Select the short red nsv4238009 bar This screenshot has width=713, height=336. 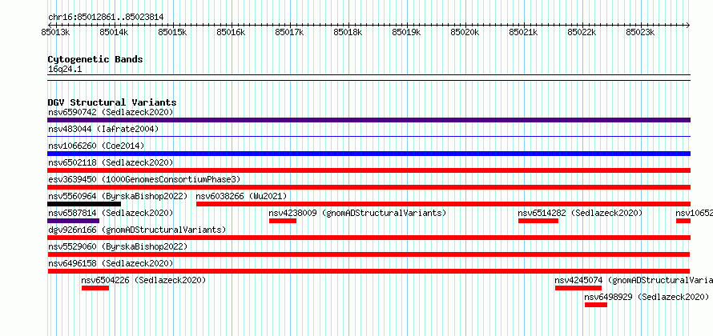pyautogui.click(x=283, y=221)
